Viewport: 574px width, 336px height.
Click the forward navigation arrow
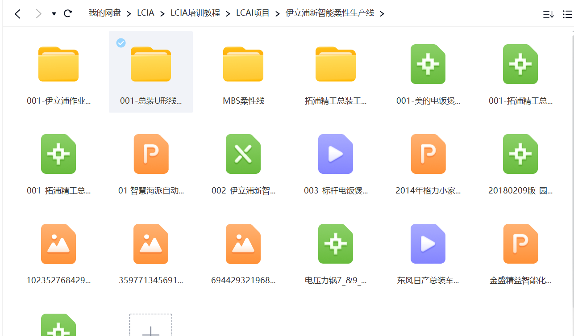click(38, 13)
